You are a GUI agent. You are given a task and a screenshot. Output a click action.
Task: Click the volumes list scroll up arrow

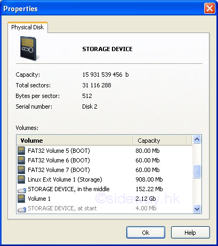[197, 140]
